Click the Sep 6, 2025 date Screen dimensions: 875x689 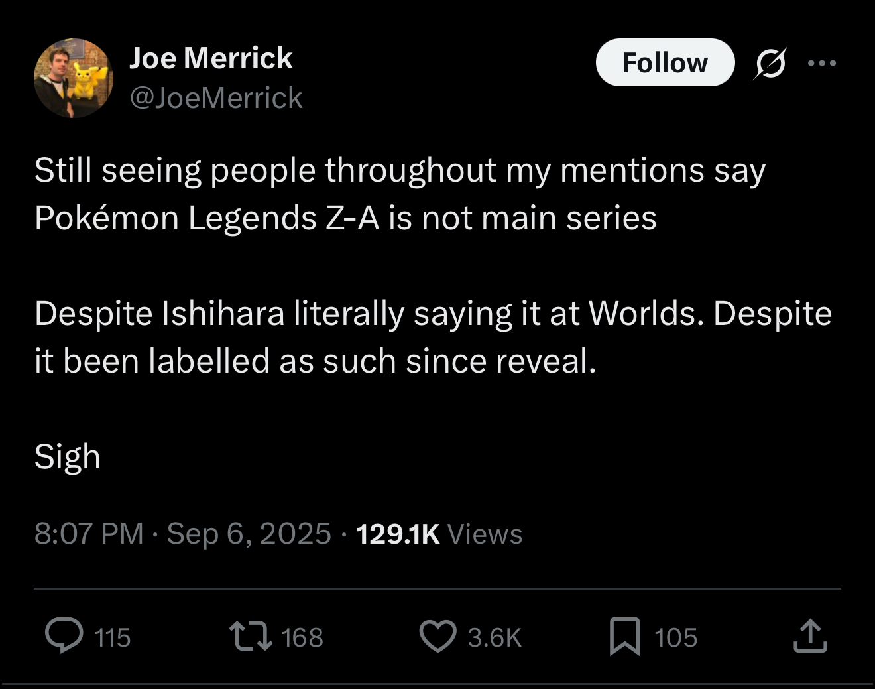point(249,534)
